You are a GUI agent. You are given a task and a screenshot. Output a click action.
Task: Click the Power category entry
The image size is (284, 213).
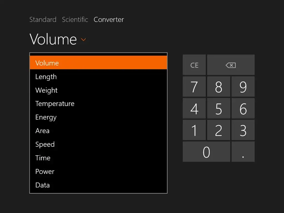coord(45,172)
